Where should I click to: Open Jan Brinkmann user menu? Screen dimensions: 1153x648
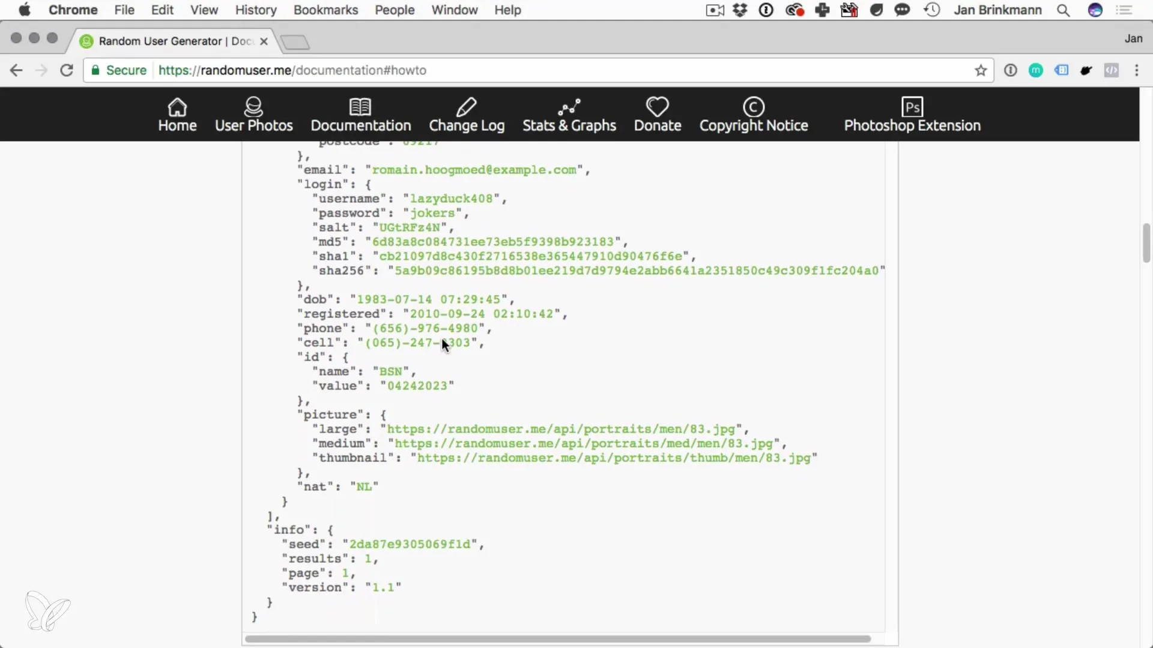click(997, 10)
